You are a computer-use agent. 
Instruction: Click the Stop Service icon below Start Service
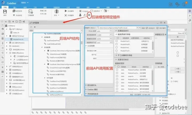(66, 15)
